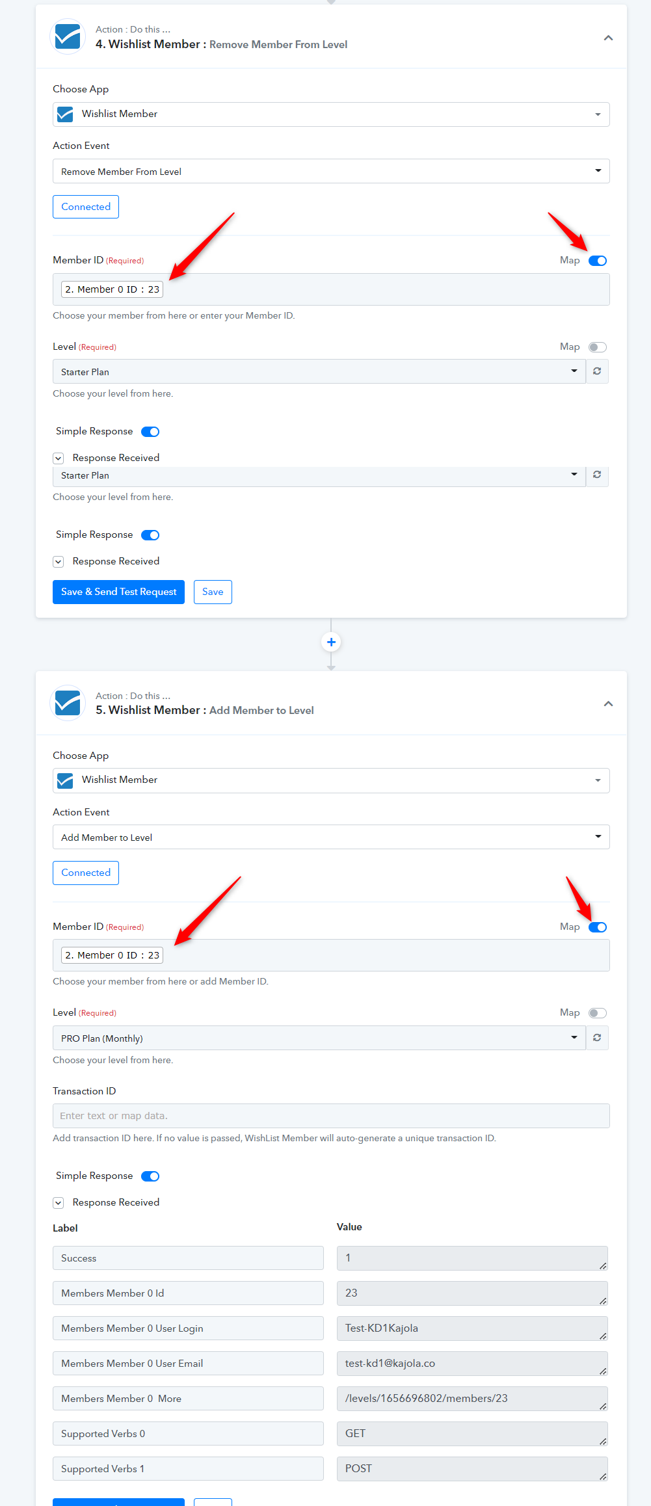This screenshot has height=1506, width=651.
Task: Toggle Map switch for Level in step 4
Action: pos(597,347)
